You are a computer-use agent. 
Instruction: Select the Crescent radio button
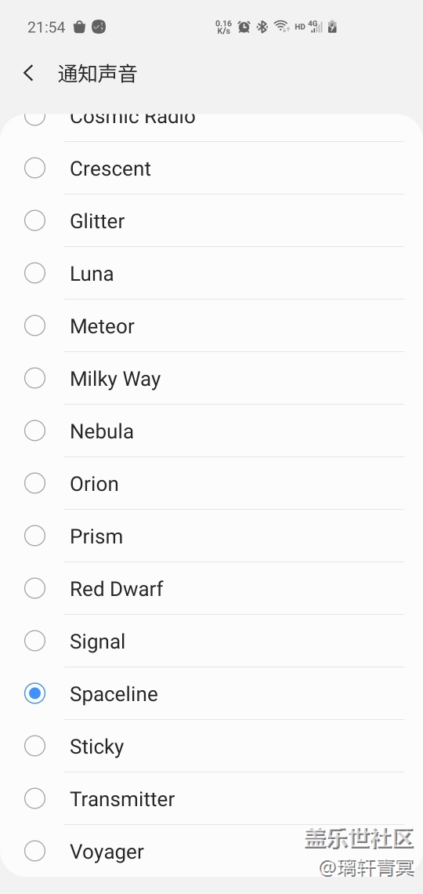coord(34,168)
